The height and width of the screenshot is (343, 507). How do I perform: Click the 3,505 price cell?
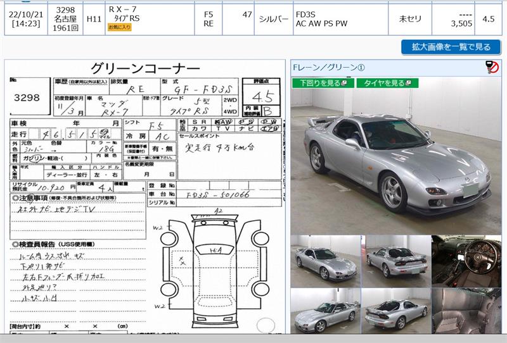coord(453,19)
